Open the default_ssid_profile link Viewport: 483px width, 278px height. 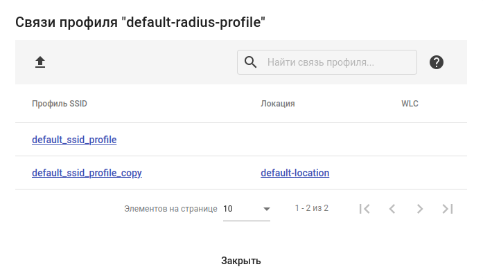pyautogui.click(x=74, y=140)
